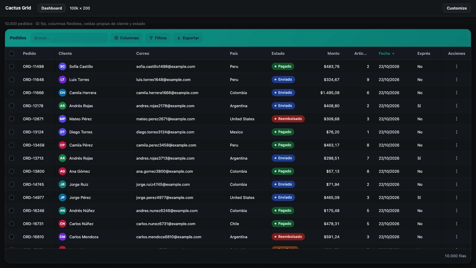Click the CN avatar for Carlos Núñez
The image size is (476, 268).
click(x=62, y=224)
